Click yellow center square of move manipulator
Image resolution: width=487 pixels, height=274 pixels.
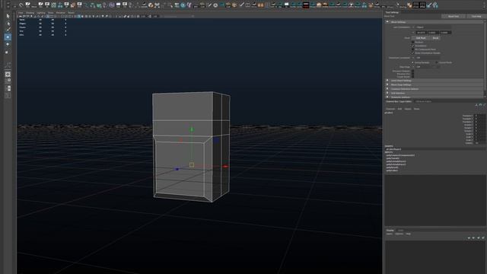(x=192, y=165)
